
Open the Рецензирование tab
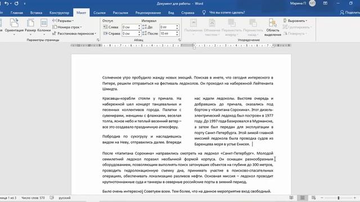(148, 13)
